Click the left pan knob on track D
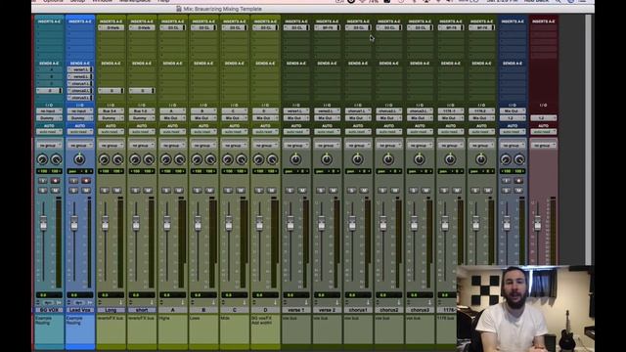This screenshot has width=626, height=352. pos(258,159)
